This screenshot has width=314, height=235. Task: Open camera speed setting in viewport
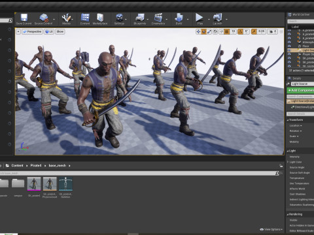pyautogui.click(x=272, y=32)
